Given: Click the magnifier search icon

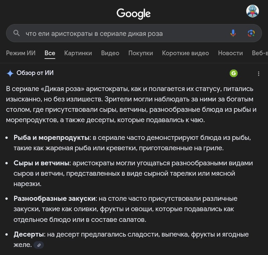Looking at the screenshot, I should (x=16, y=33).
